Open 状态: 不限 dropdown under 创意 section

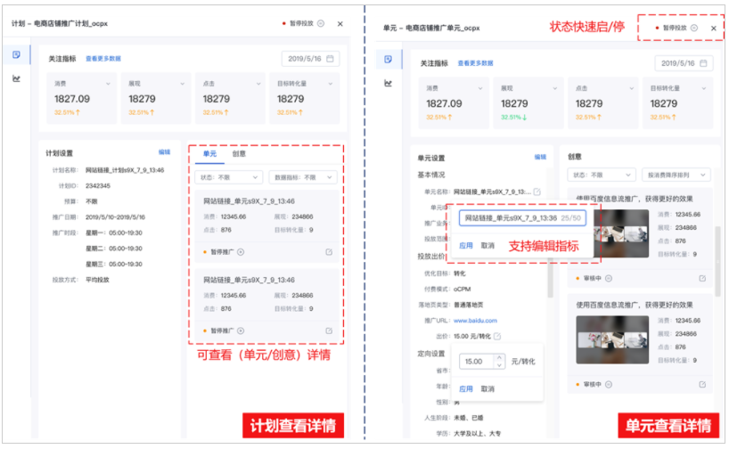pos(602,176)
